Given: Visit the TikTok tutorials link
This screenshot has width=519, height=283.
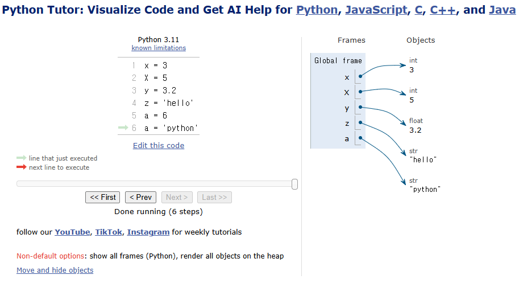Looking at the screenshot, I should pos(109,232).
